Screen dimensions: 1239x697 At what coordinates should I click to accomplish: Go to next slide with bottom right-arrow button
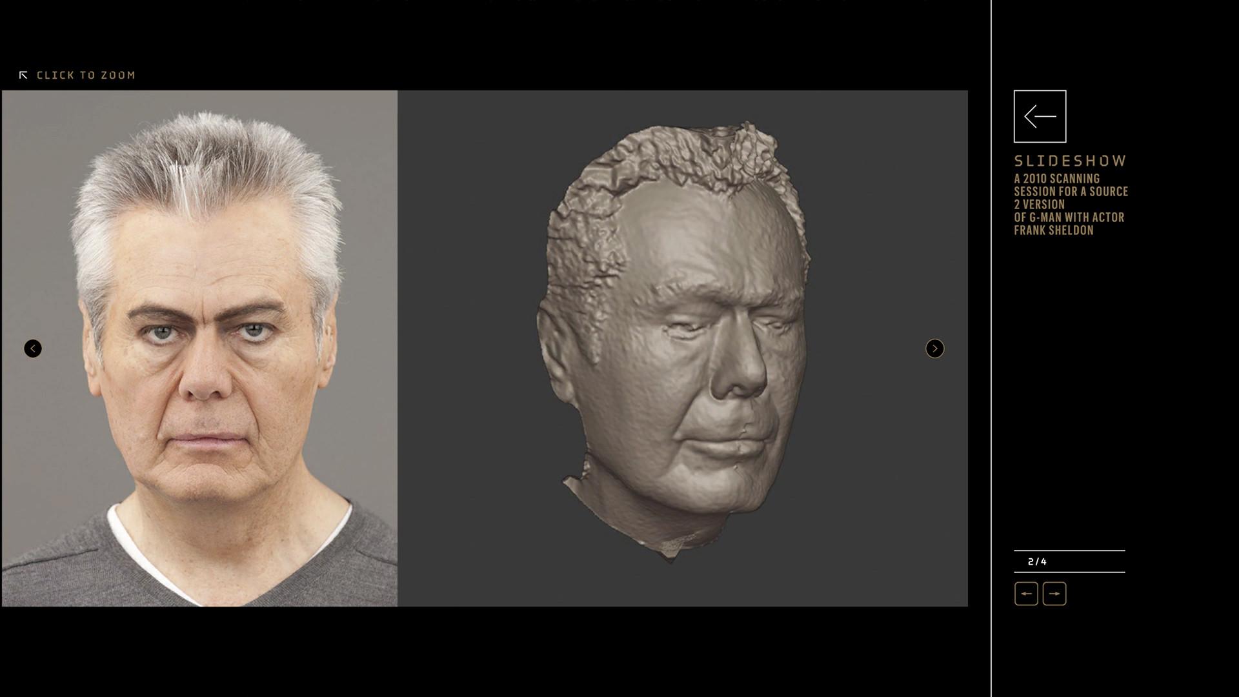(x=1054, y=594)
